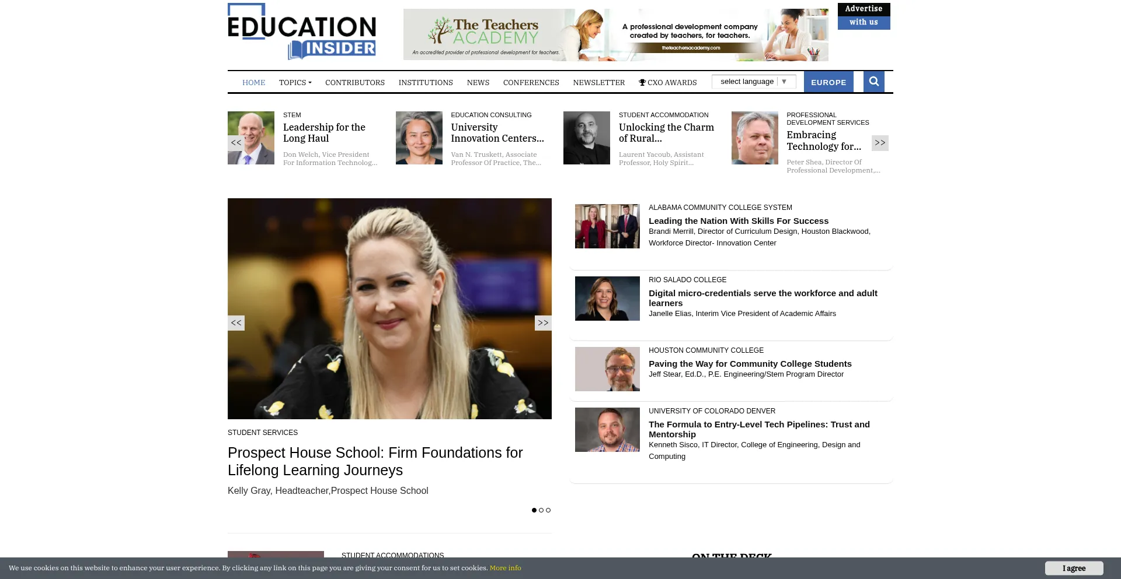1121x579 pixels.
Task: Switch to the Europe edition
Action: pyautogui.click(x=828, y=82)
